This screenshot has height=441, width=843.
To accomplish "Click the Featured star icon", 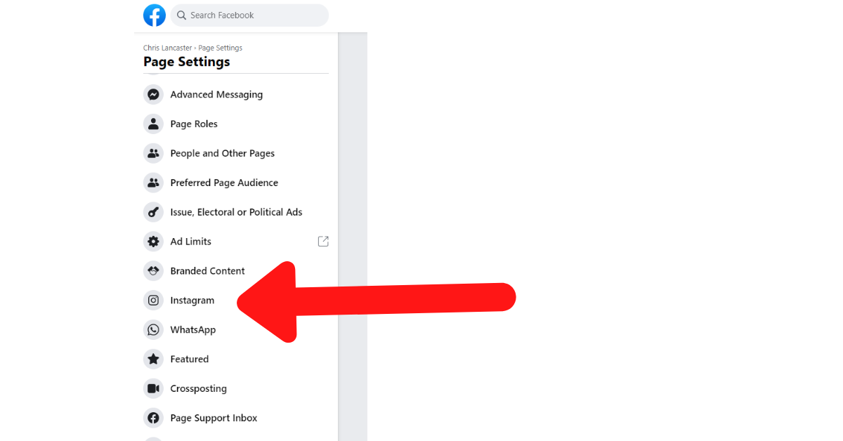I will pyautogui.click(x=153, y=360).
